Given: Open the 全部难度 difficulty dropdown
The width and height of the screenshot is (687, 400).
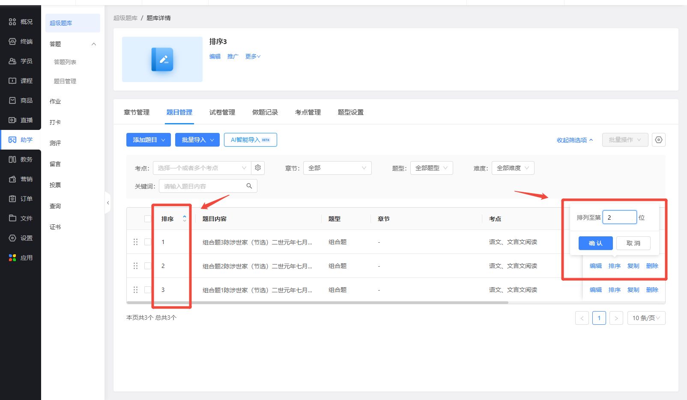Looking at the screenshot, I should pos(513,168).
